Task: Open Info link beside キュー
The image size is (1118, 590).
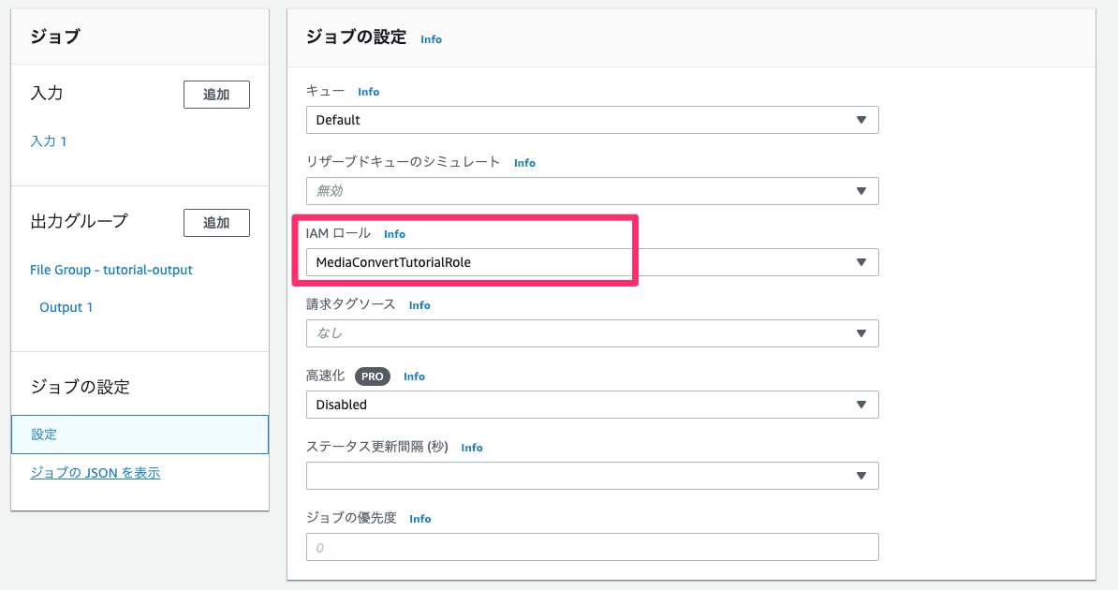Action: [x=369, y=92]
